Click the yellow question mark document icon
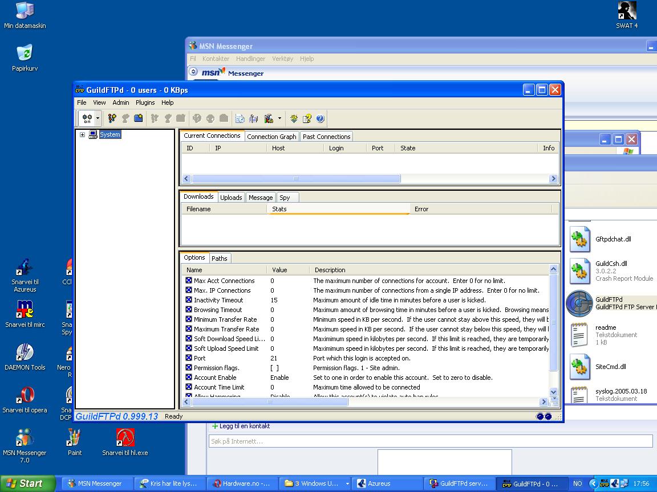The height and width of the screenshot is (492, 657). (x=307, y=119)
